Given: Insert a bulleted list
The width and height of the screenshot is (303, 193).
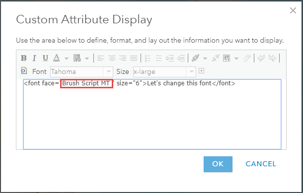Looking at the screenshot, I should [159, 58].
